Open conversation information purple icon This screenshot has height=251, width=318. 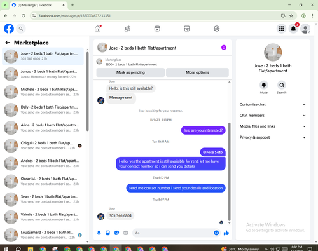(x=224, y=48)
